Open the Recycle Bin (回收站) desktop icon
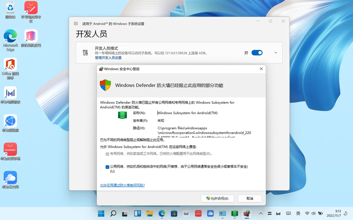Viewport: 353px width, 220px height. tap(10, 10)
